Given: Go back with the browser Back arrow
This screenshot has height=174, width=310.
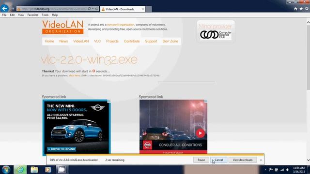Looking at the screenshot, I should click(x=4, y=9).
